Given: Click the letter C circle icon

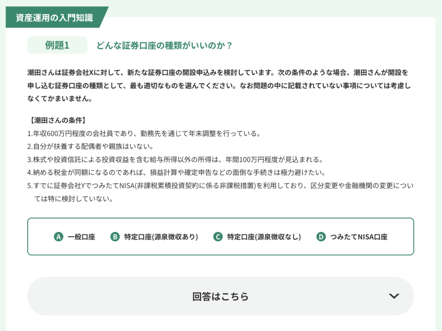Looking at the screenshot, I should point(218,237).
